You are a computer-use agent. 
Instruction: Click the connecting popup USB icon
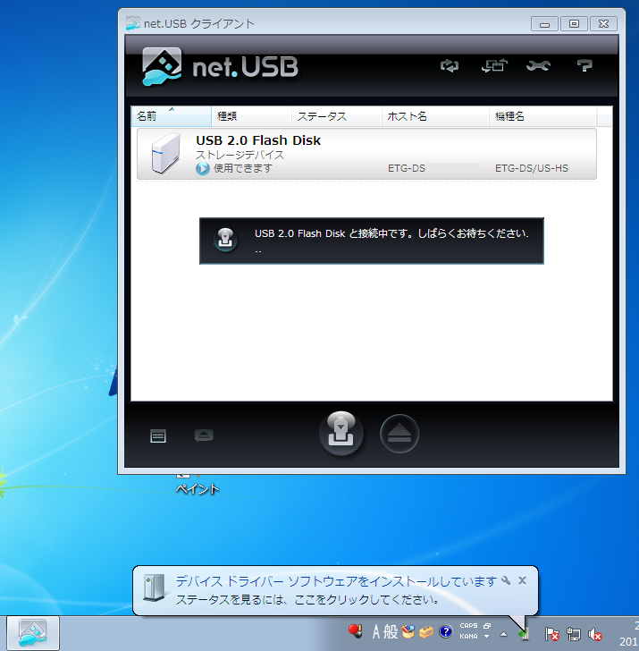pyautogui.click(x=225, y=239)
